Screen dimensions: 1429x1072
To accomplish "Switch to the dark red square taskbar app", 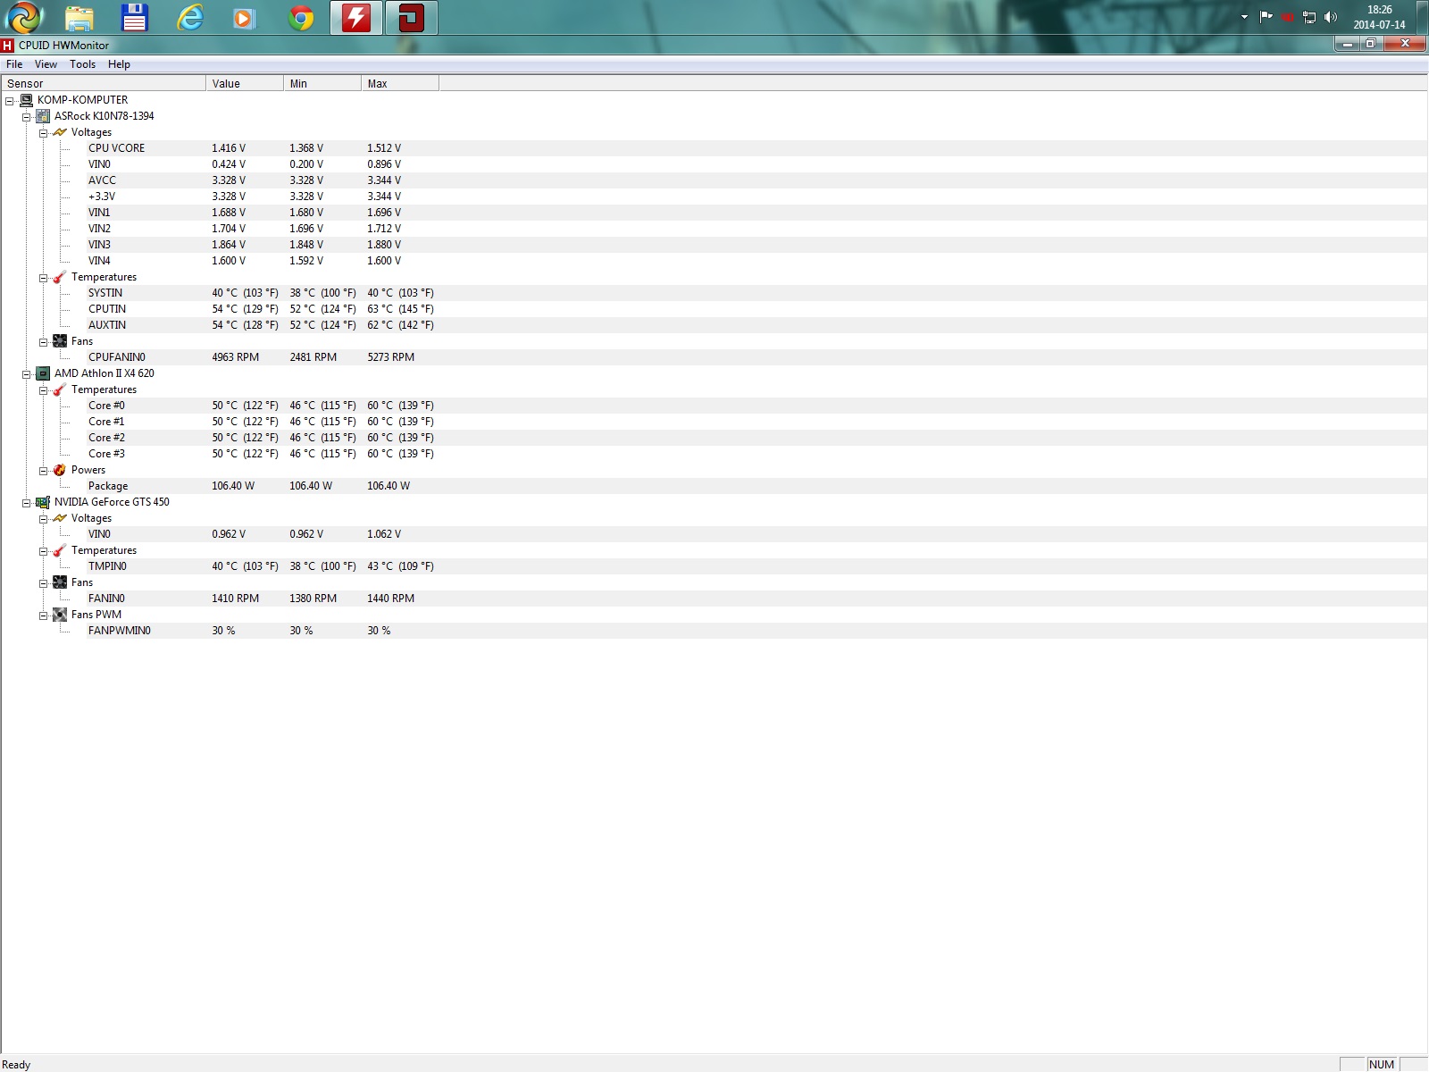I will point(412,18).
